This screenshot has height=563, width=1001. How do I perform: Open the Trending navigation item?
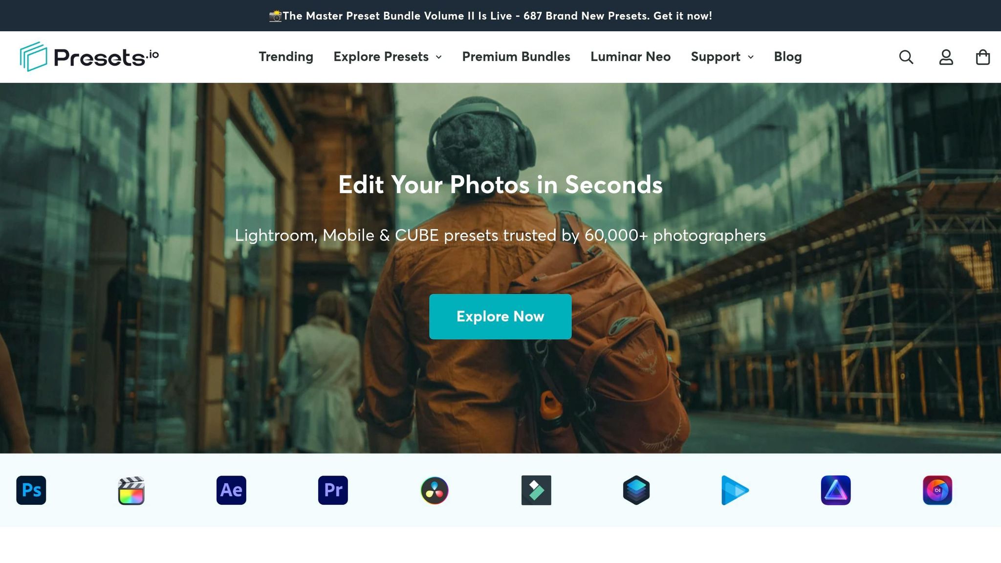click(x=286, y=57)
